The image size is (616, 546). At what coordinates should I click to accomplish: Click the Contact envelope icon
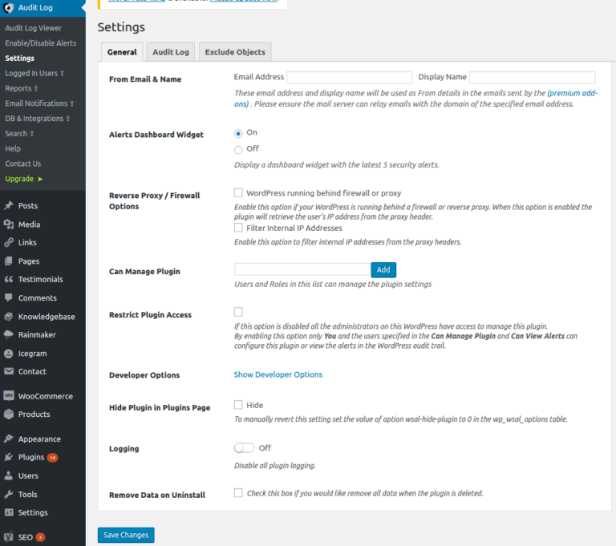tap(9, 371)
